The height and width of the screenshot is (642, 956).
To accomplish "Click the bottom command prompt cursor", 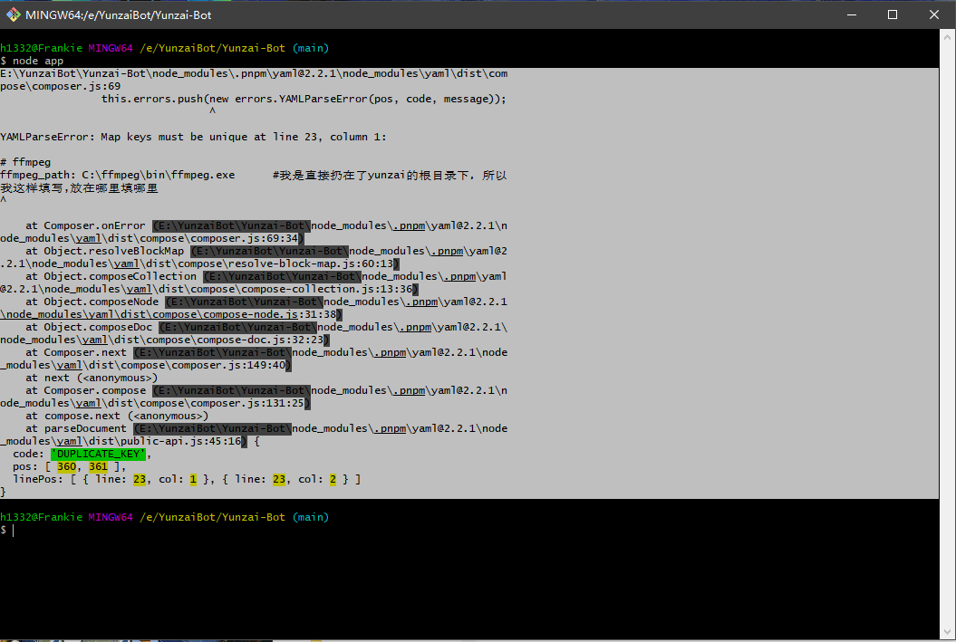I will 14,530.
